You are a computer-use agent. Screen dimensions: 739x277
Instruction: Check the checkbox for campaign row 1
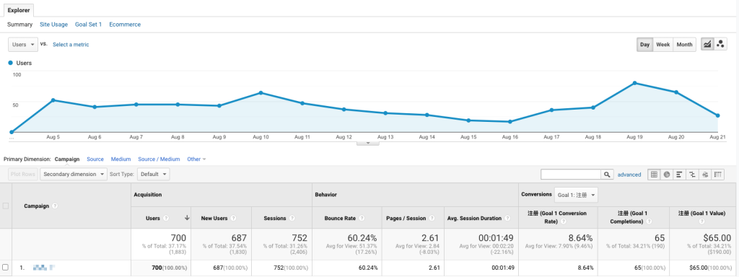(x=6, y=268)
